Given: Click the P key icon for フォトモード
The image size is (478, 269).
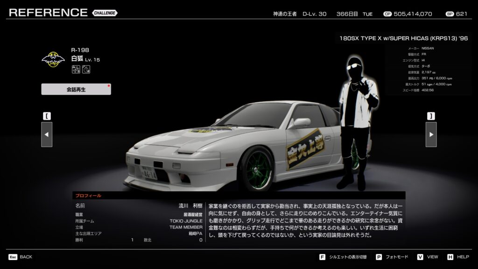Looking at the screenshot, I should (379, 257).
